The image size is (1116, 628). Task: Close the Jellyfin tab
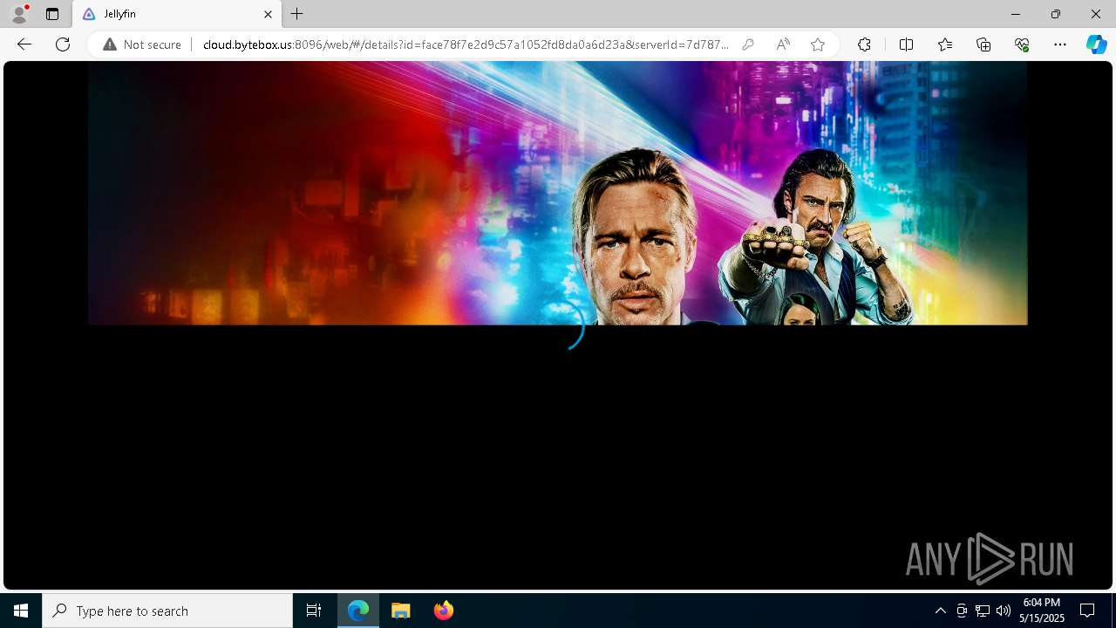[268, 14]
